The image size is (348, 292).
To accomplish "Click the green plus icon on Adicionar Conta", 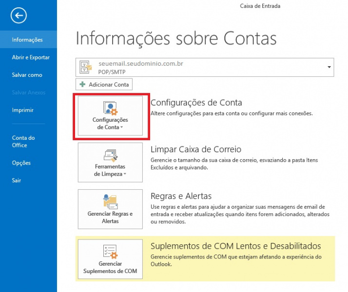I will (82, 84).
